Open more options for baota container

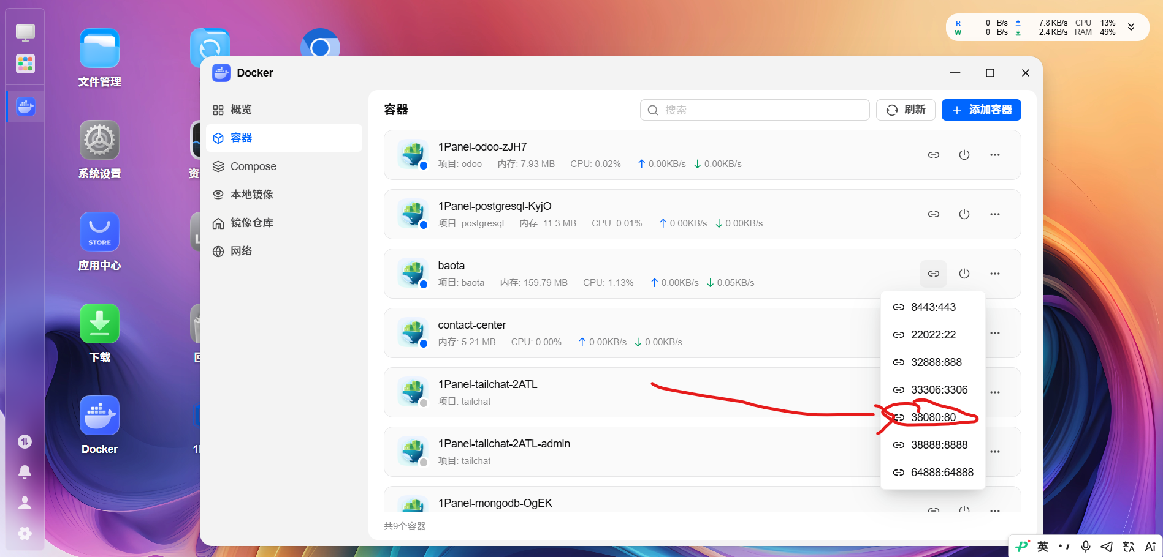click(x=995, y=274)
